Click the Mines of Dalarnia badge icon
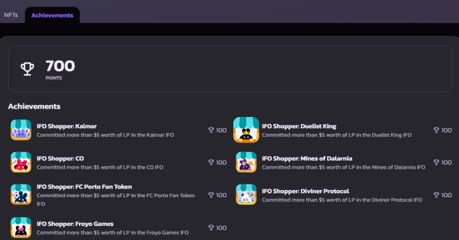The image size is (459, 240). [x=246, y=162]
